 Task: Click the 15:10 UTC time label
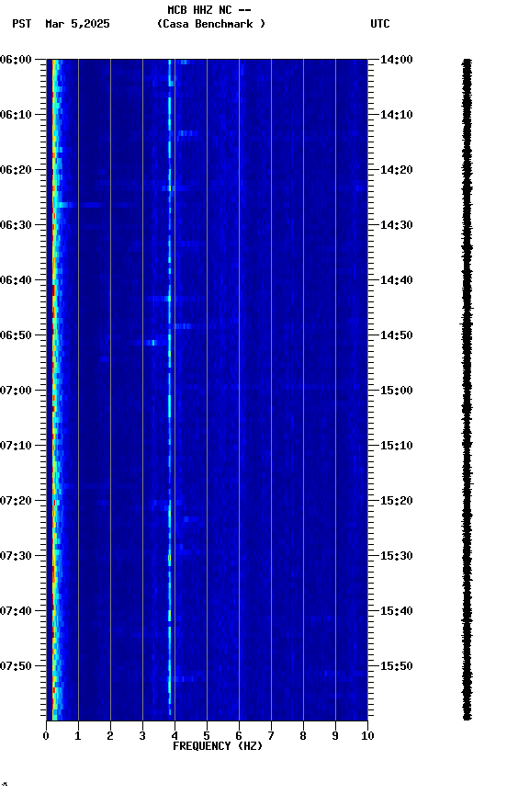click(x=397, y=446)
